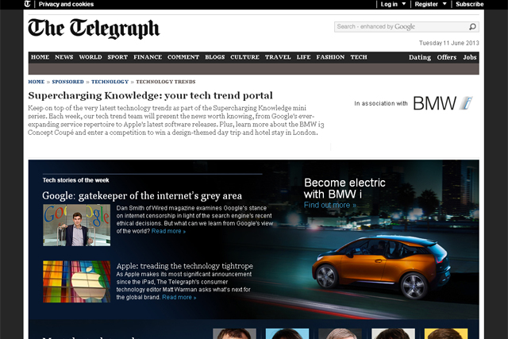Click Read more on the Apple story
This screenshot has height=339, width=508.
pyautogui.click(x=179, y=297)
